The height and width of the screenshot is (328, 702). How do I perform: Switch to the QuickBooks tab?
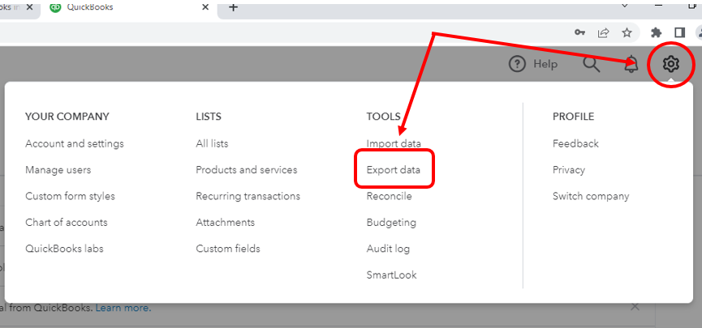click(127, 7)
